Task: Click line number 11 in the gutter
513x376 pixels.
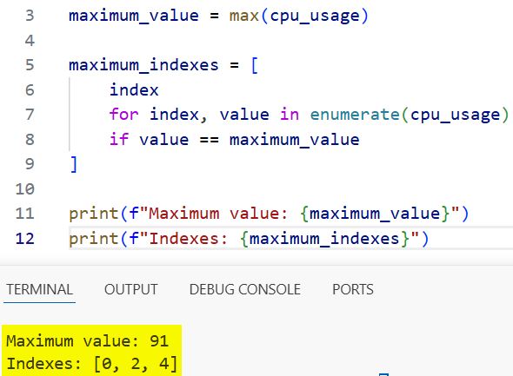Action: point(25,214)
